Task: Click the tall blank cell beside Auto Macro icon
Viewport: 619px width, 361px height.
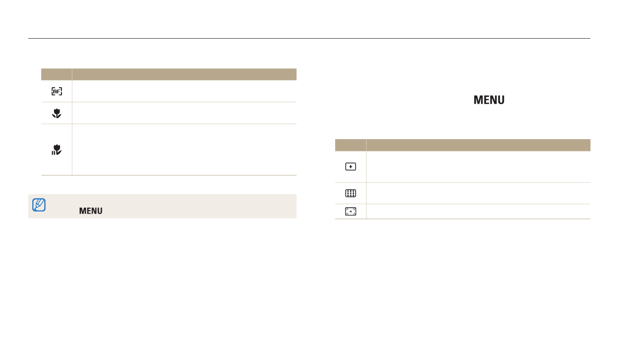Action: pos(184,150)
